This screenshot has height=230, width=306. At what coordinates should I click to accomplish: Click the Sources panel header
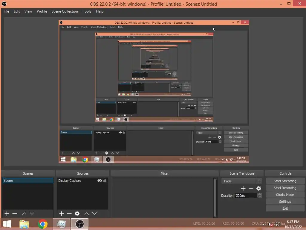click(x=83, y=173)
